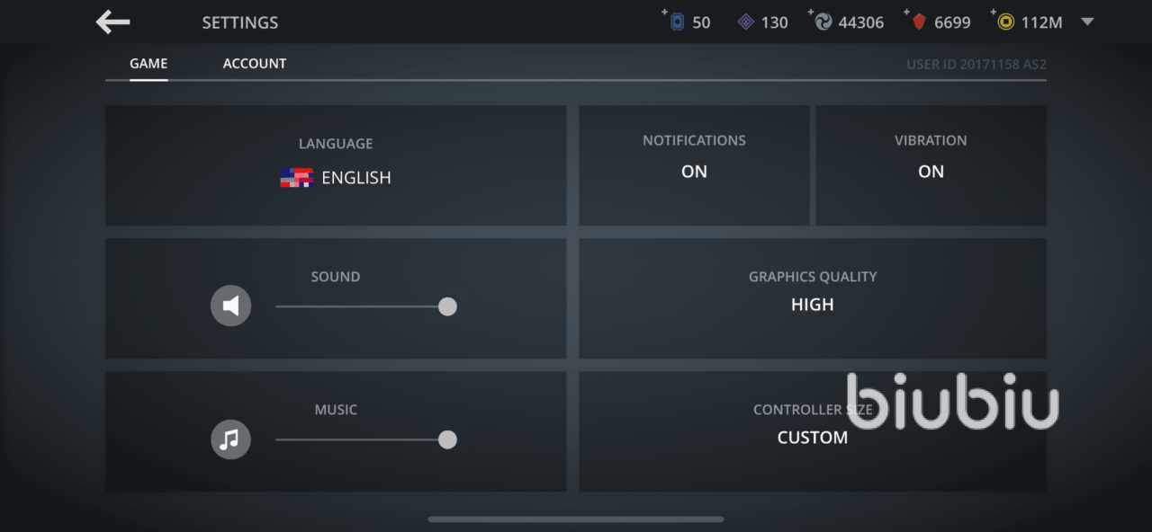Expand the currency bar dropdown arrow
Screen dimensions: 1152x532
point(1087,22)
